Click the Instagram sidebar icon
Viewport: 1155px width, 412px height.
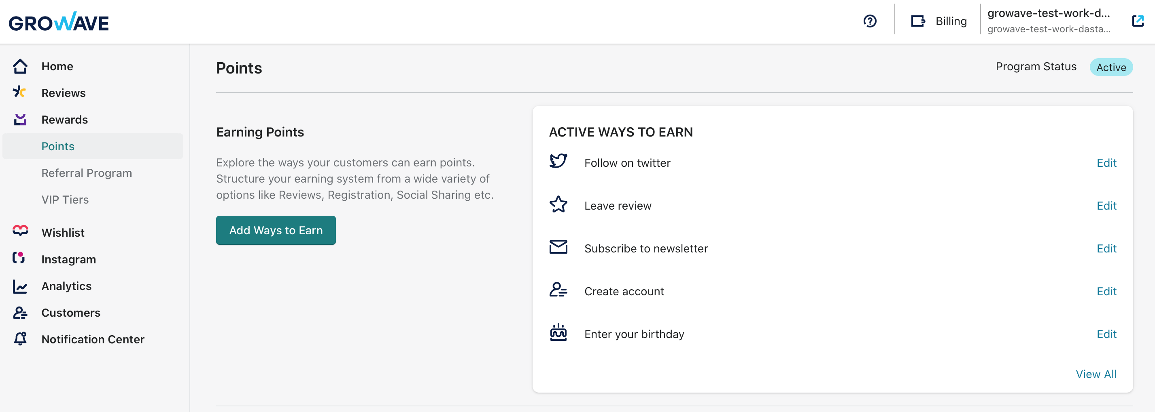tap(18, 258)
